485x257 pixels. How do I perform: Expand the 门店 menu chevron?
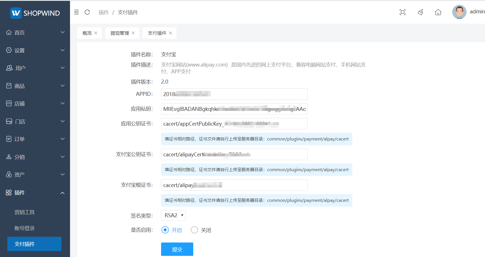[x=63, y=121]
